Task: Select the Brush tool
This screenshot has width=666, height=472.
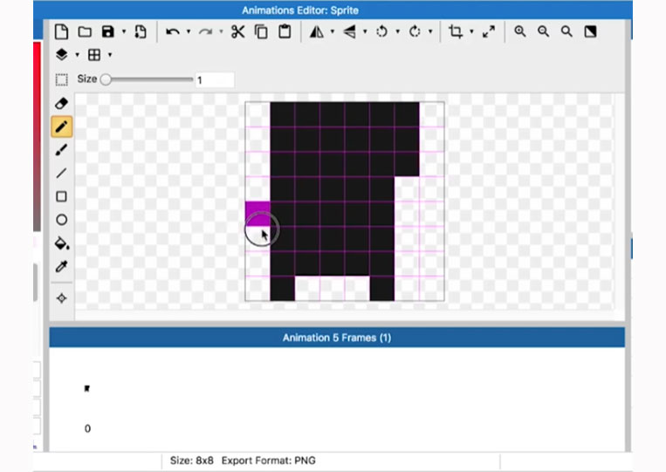Action: pos(62,150)
